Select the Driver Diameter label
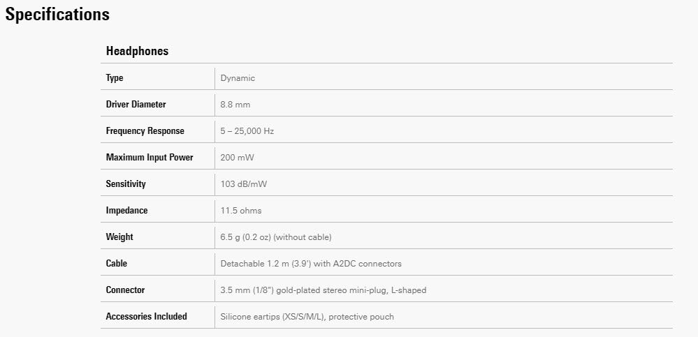This screenshot has width=698, height=337. [x=136, y=105]
